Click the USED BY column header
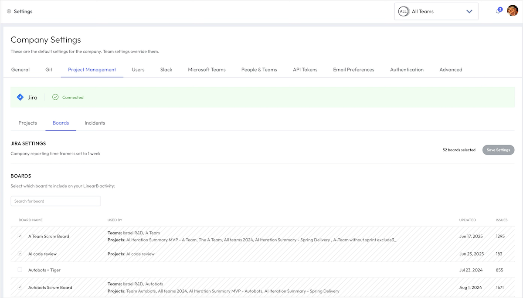Image resolution: width=523 pixels, height=298 pixels. [115, 220]
